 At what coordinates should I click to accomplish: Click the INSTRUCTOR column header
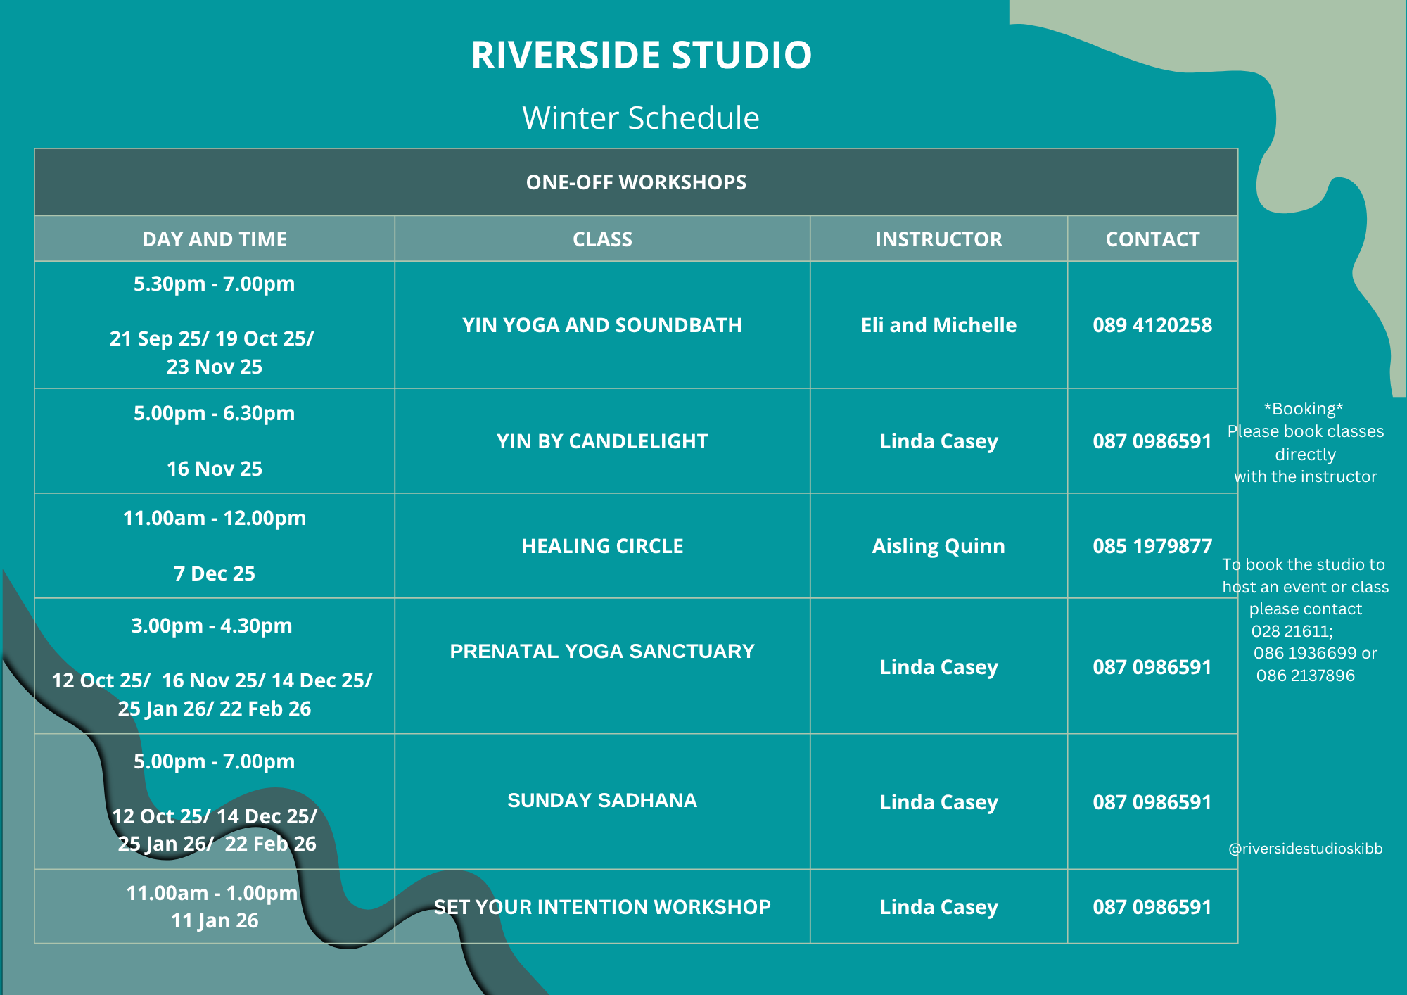(938, 239)
